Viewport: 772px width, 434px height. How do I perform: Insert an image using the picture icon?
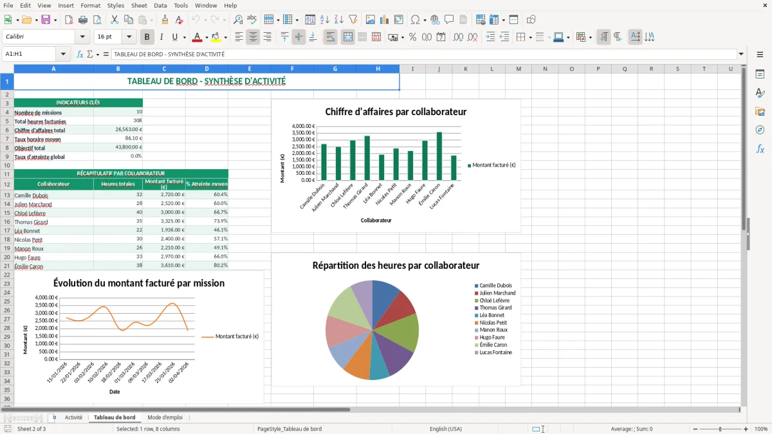tap(371, 20)
